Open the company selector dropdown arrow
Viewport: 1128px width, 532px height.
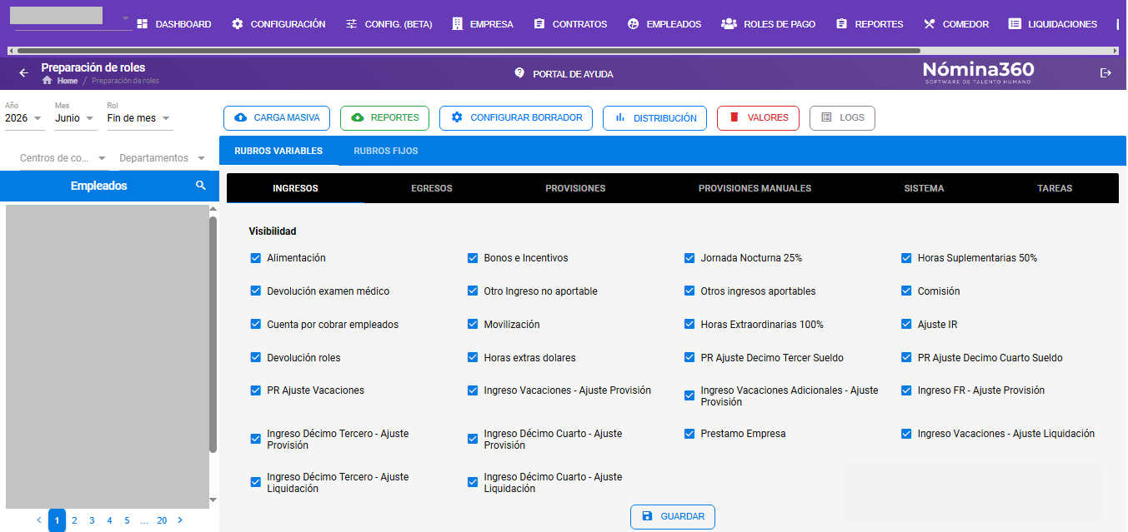pyautogui.click(x=125, y=18)
